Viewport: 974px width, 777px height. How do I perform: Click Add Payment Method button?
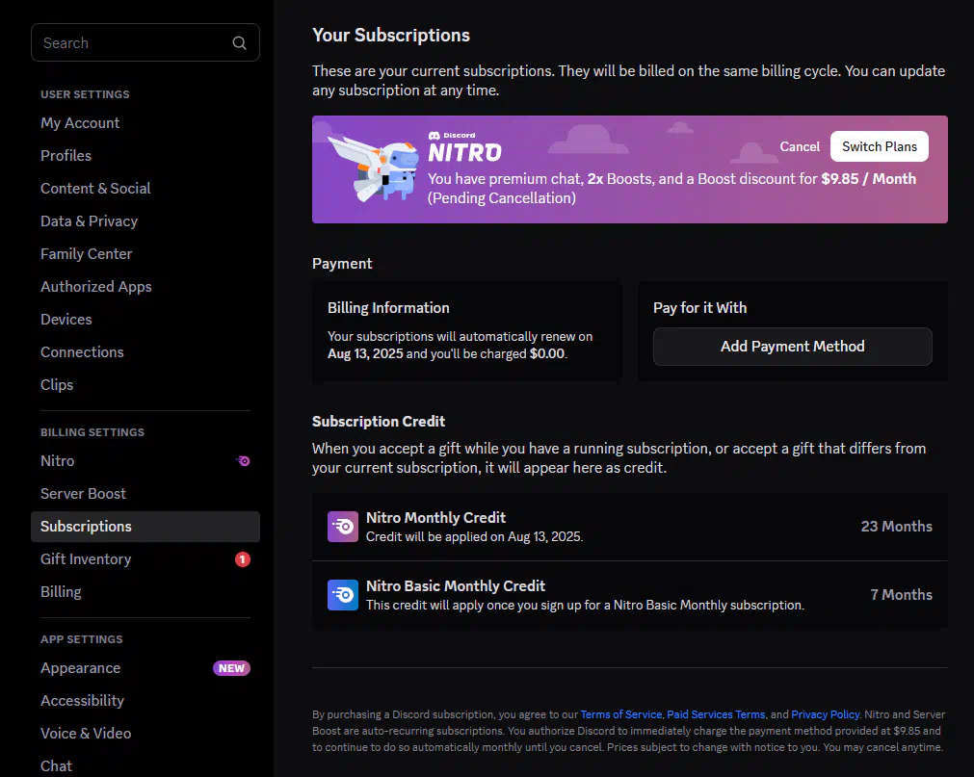pyautogui.click(x=793, y=347)
